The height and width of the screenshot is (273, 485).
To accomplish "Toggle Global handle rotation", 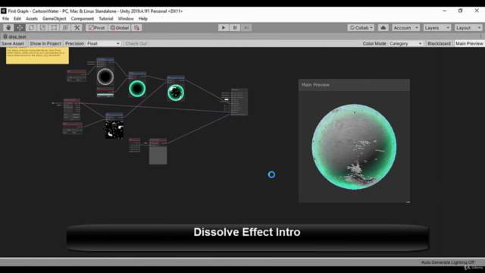I will [x=120, y=28].
